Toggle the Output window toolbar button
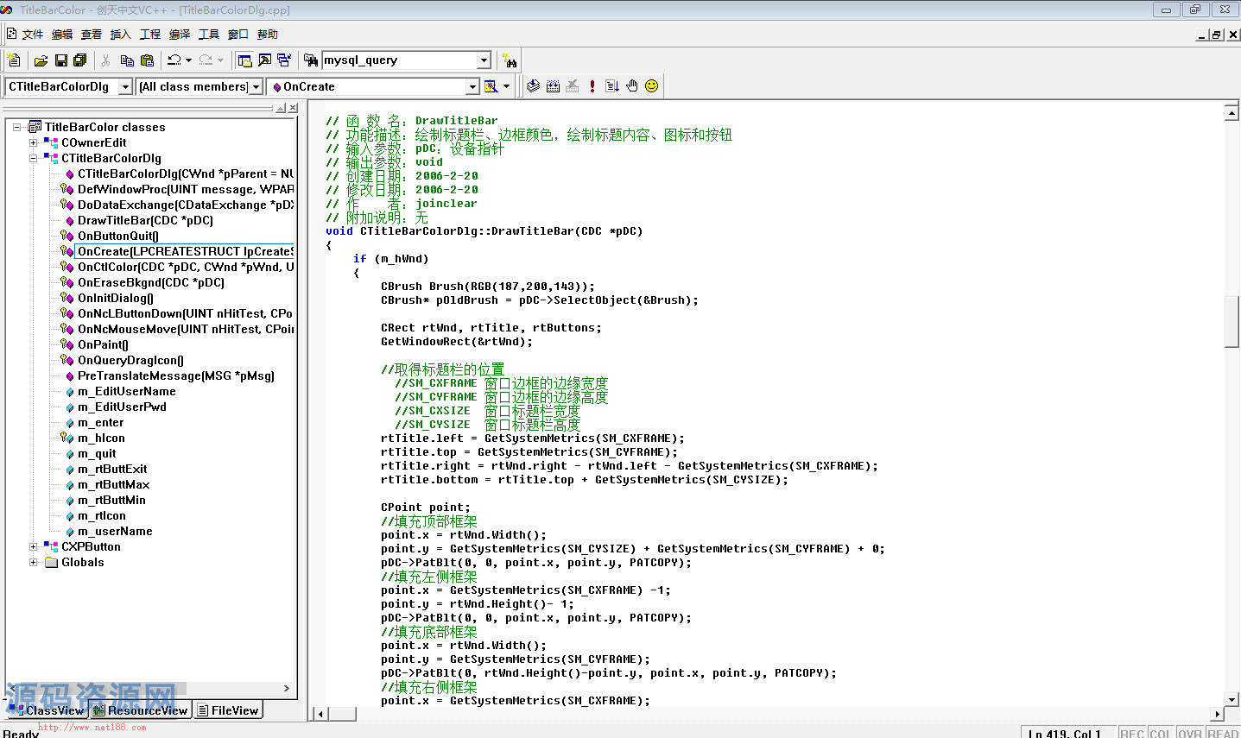1241x738 pixels. pyautogui.click(x=264, y=60)
